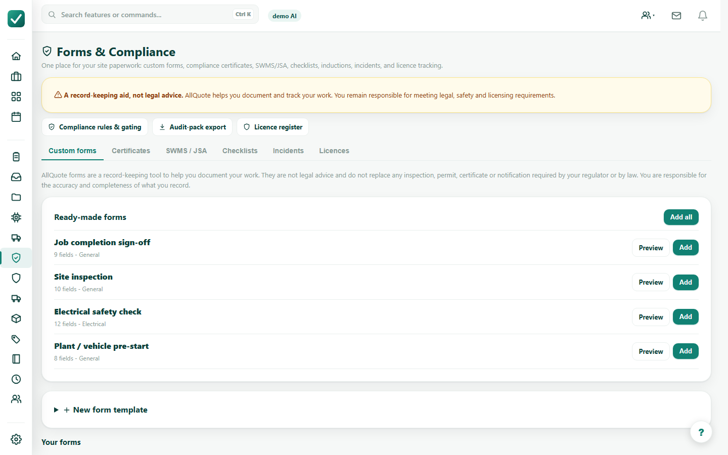The image size is (728, 455).
Task: Click the Ready-made forms heading
Action: point(90,217)
